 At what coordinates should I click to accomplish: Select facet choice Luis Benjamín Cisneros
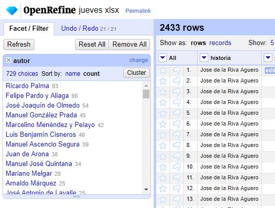click(40, 134)
